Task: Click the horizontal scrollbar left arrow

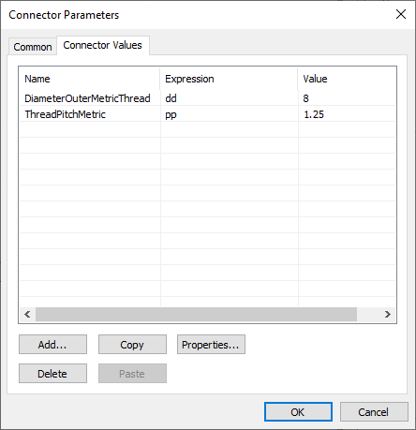Action: [27, 314]
